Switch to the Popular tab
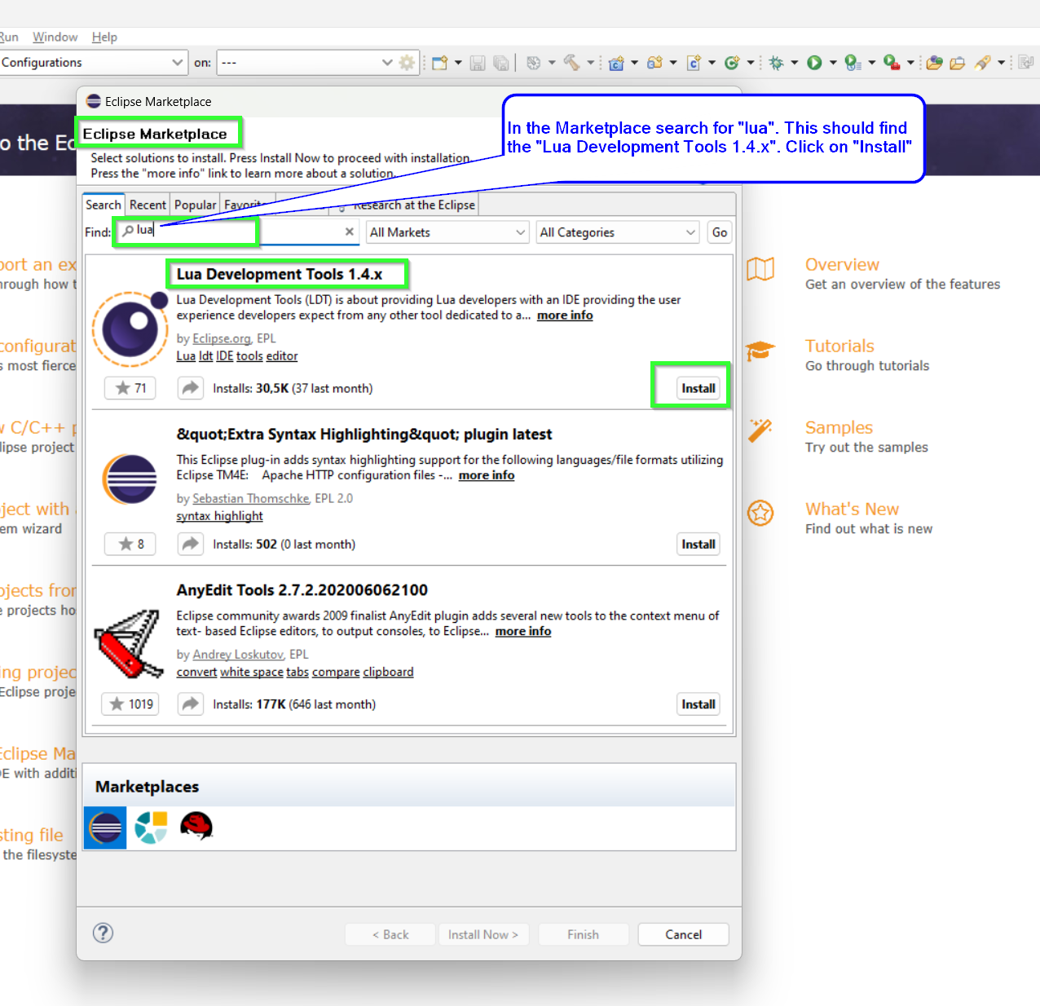Viewport: 1040px width, 1006px height. 195,204
